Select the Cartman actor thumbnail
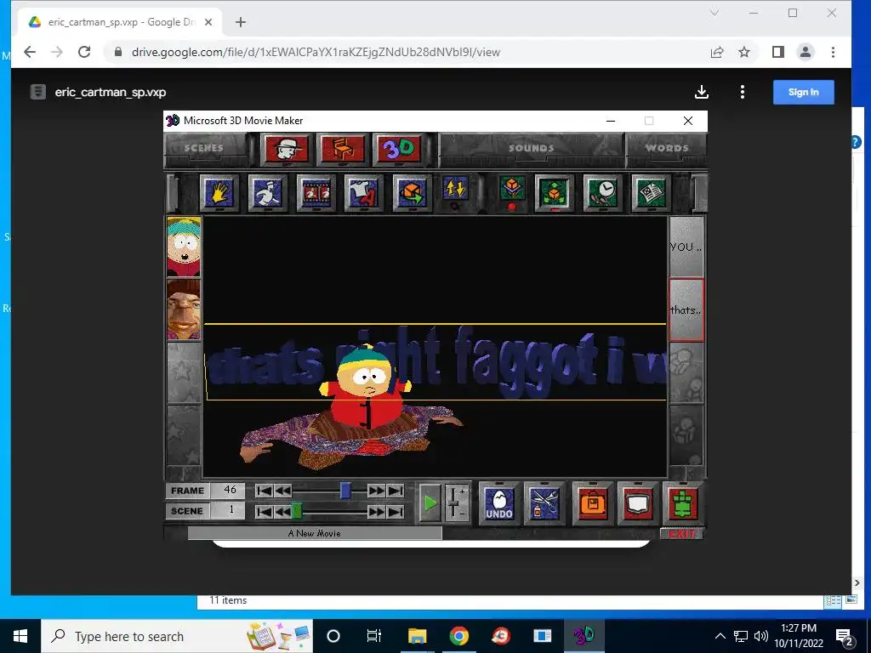 point(184,247)
